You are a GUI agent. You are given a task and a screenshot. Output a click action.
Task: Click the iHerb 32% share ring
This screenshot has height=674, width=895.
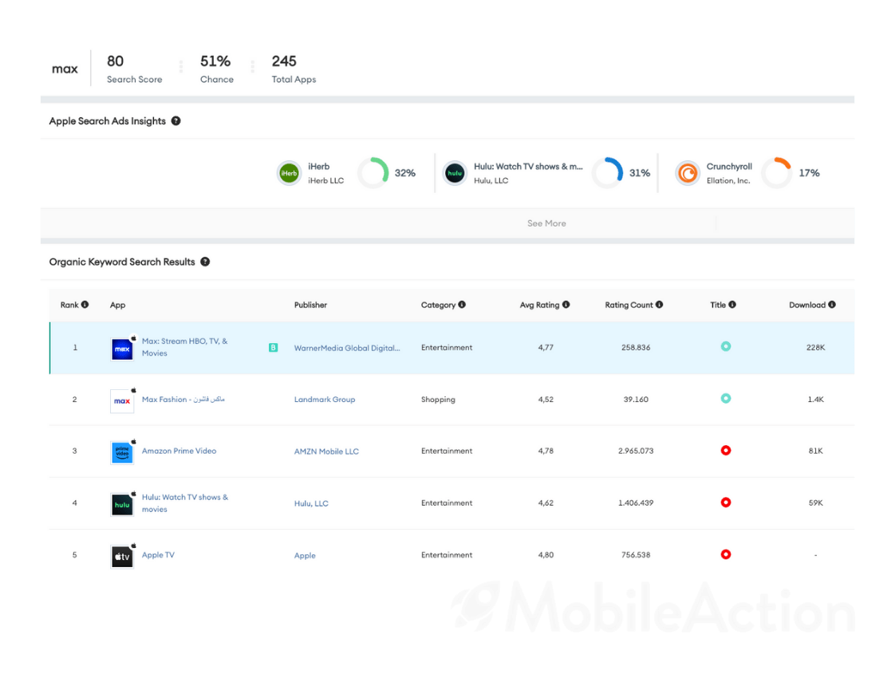[373, 172]
